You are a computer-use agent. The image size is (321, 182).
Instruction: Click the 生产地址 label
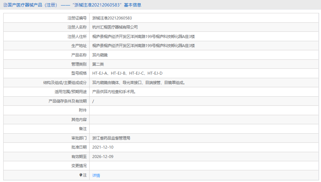coord(79,46)
